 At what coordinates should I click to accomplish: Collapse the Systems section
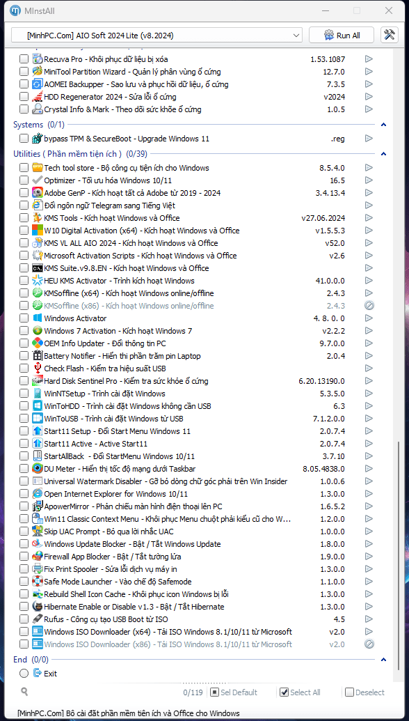pyautogui.click(x=384, y=125)
